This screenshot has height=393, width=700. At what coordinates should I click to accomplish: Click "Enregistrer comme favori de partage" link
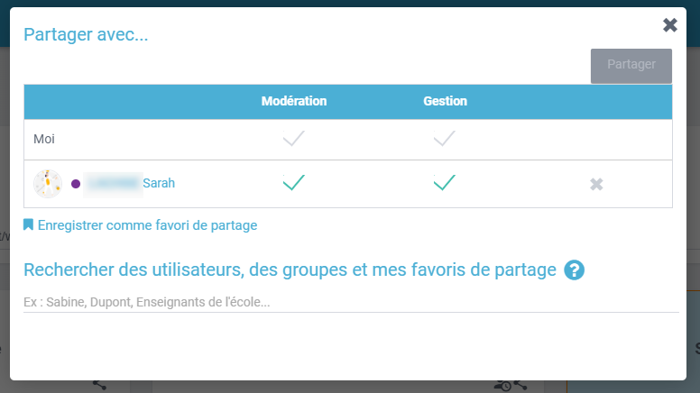147,225
